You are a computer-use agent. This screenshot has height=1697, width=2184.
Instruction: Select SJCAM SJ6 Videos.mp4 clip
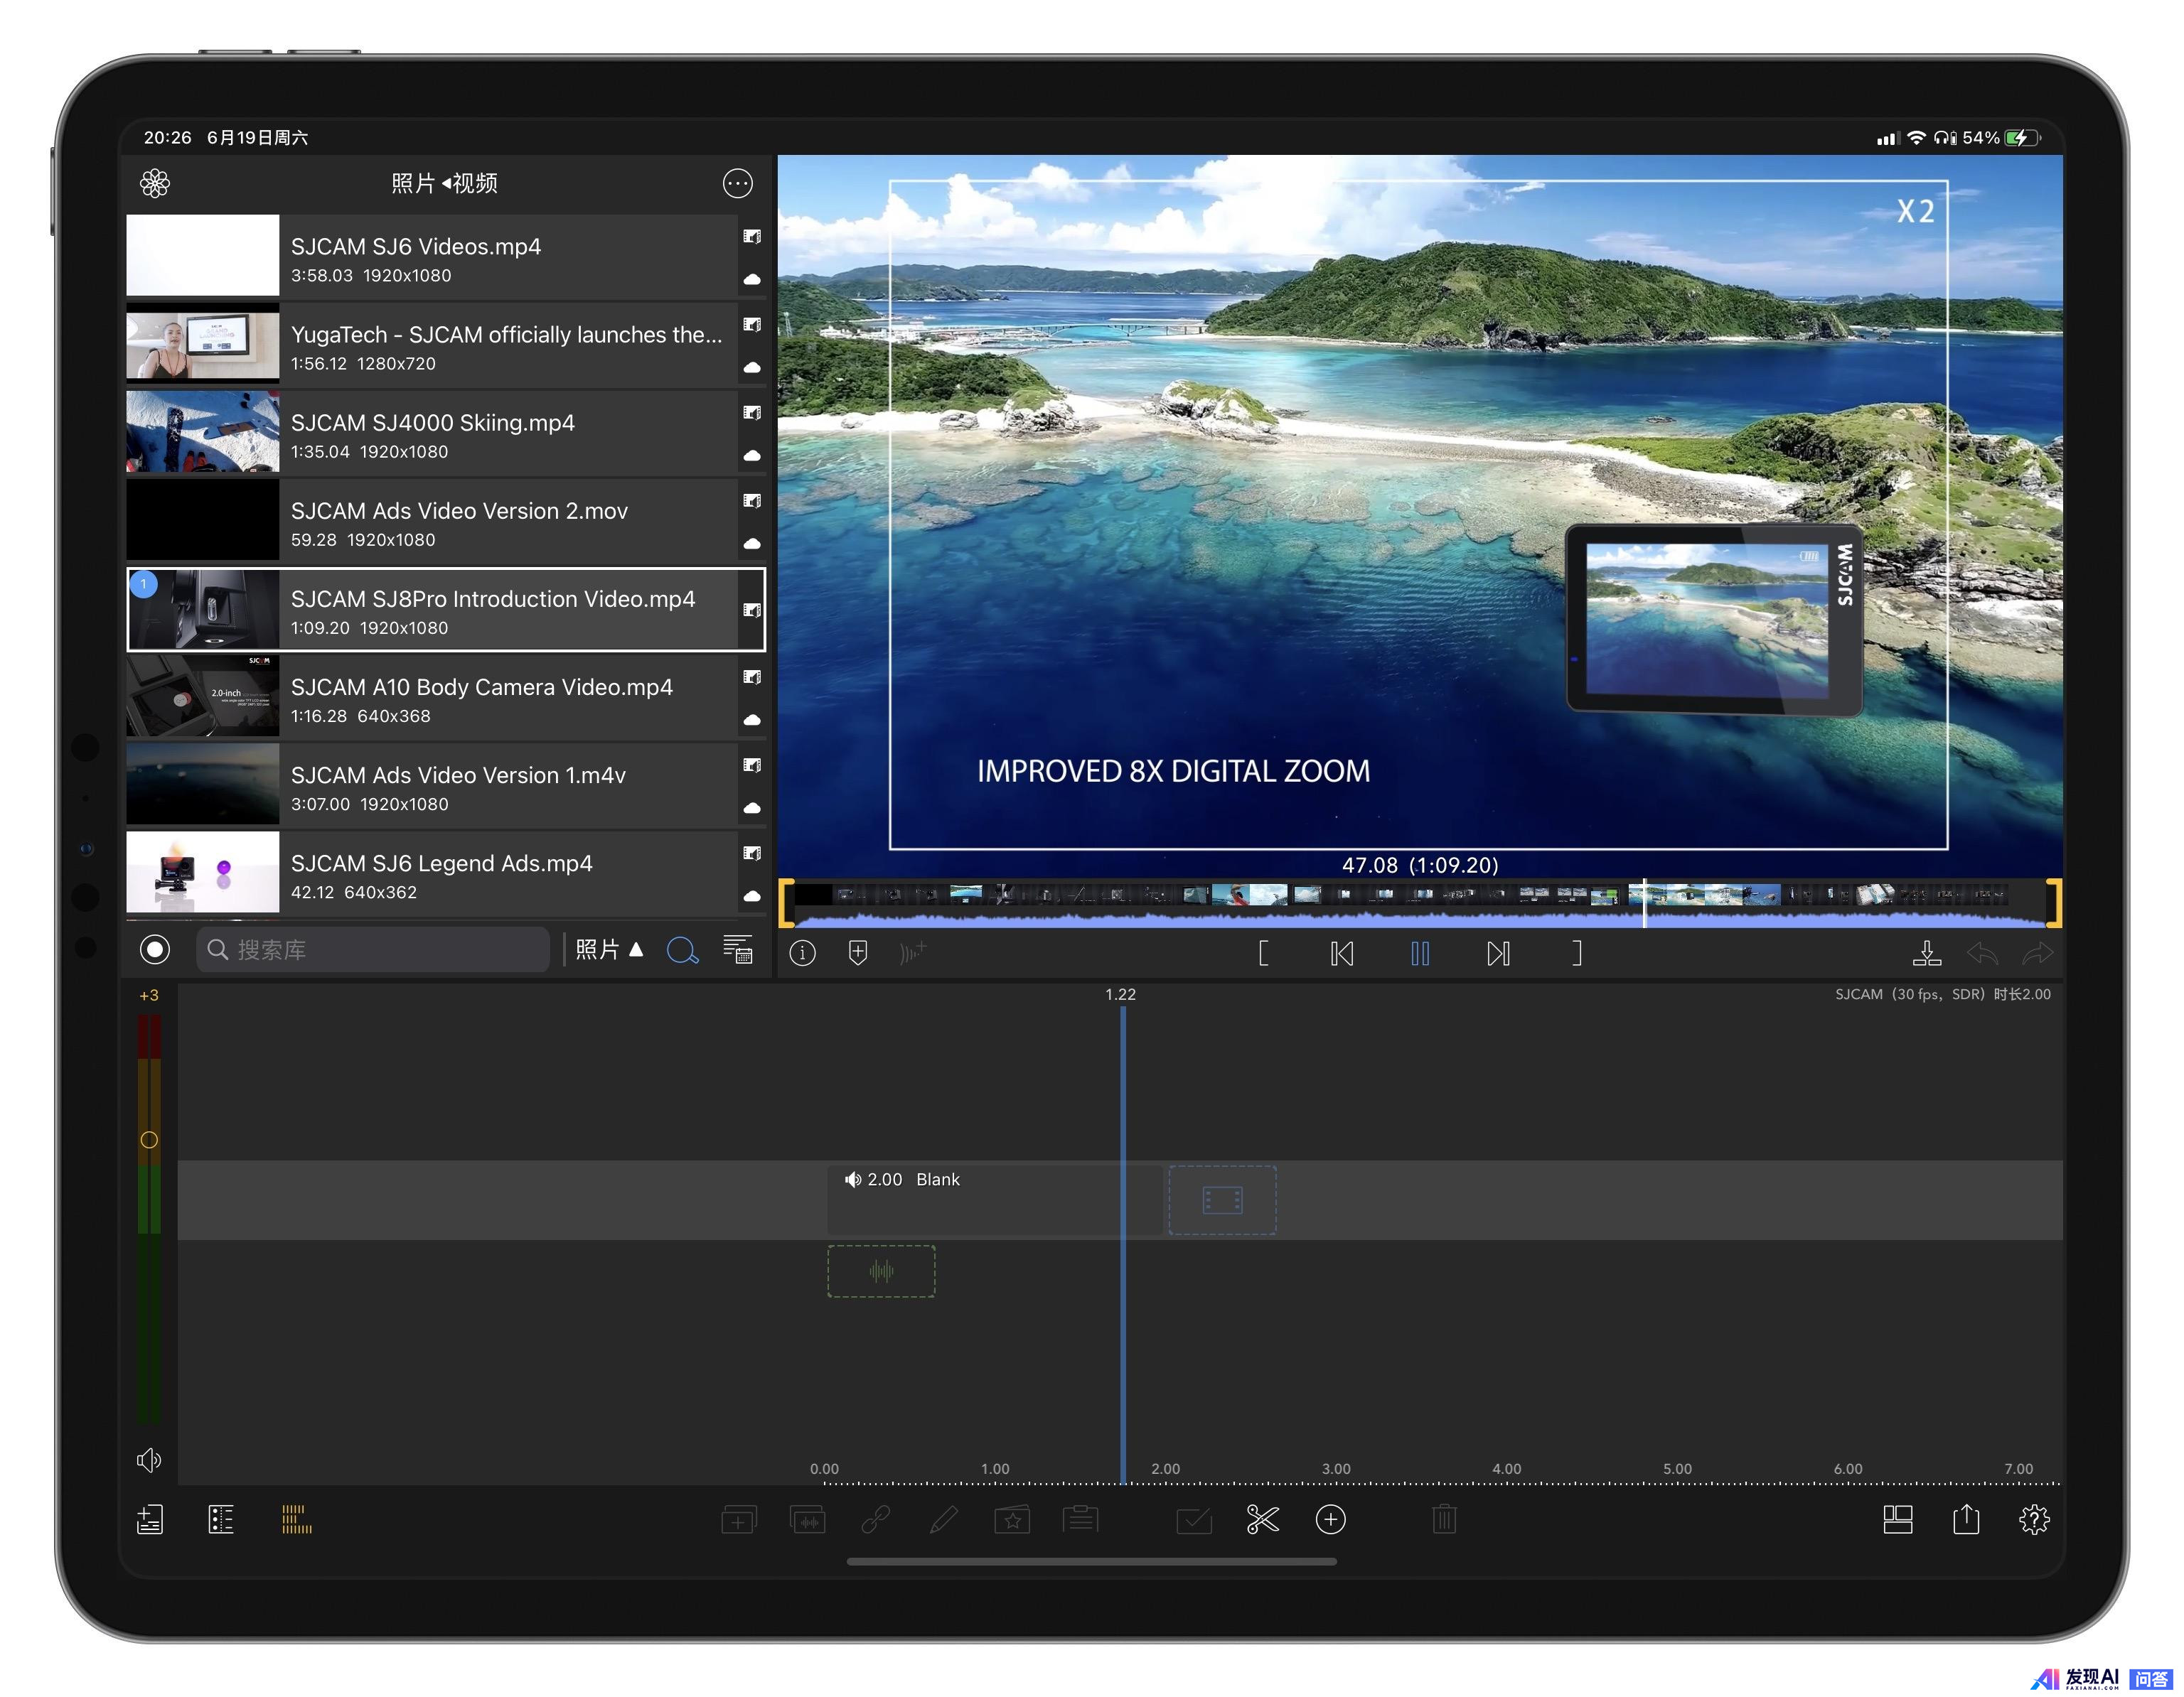pyautogui.click(x=446, y=255)
